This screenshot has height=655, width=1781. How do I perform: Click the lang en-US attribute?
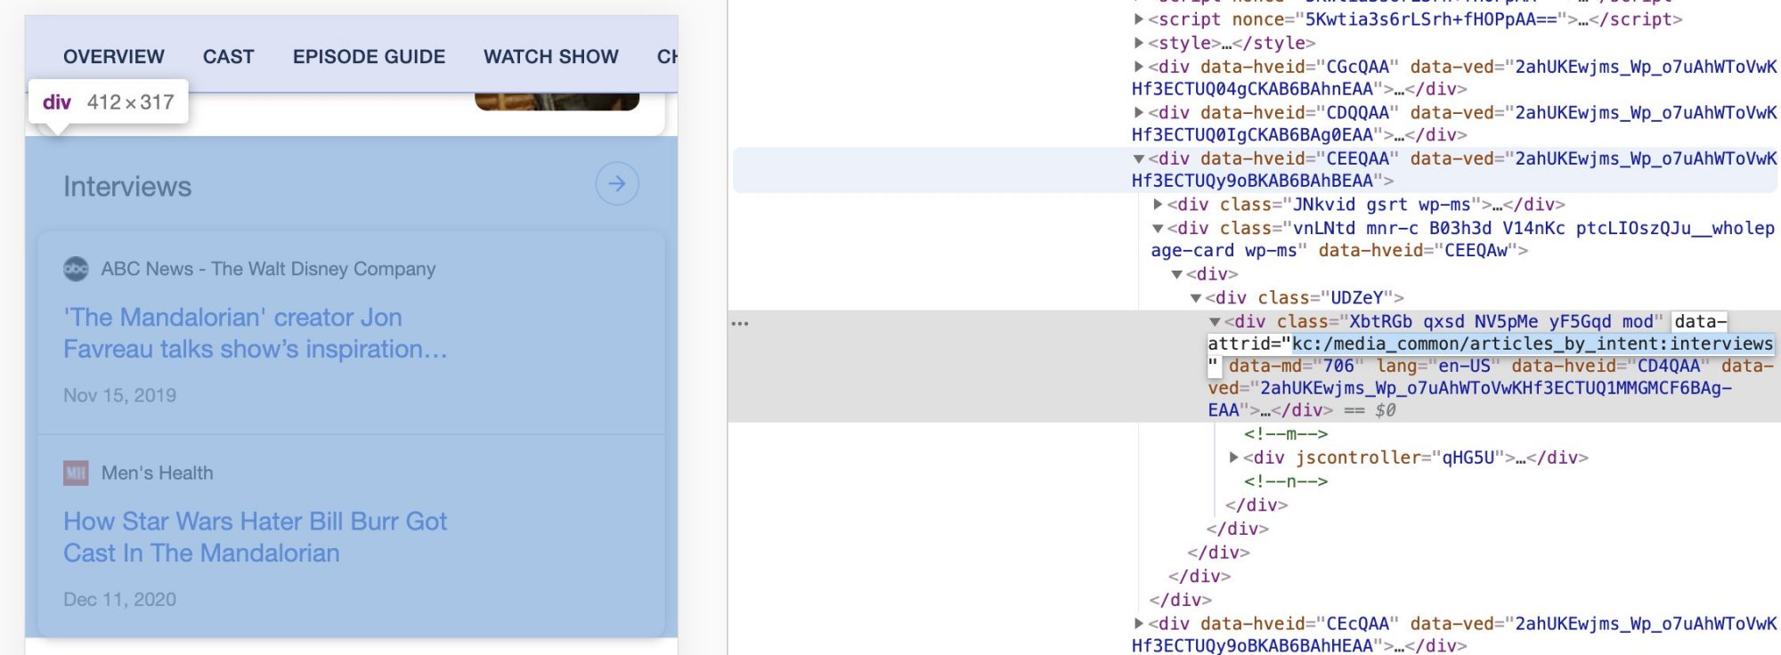1438,366
